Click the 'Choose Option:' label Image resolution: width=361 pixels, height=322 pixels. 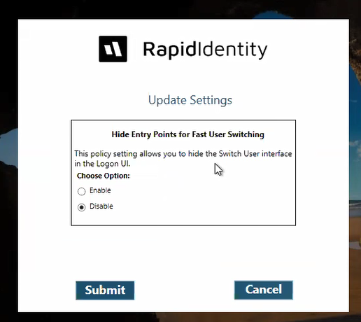coord(104,176)
